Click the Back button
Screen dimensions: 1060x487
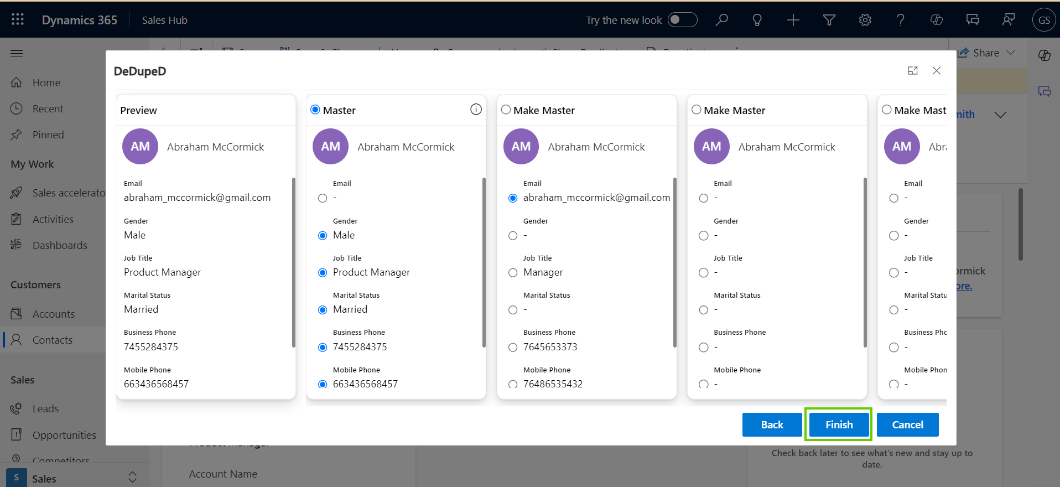tap(772, 424)
